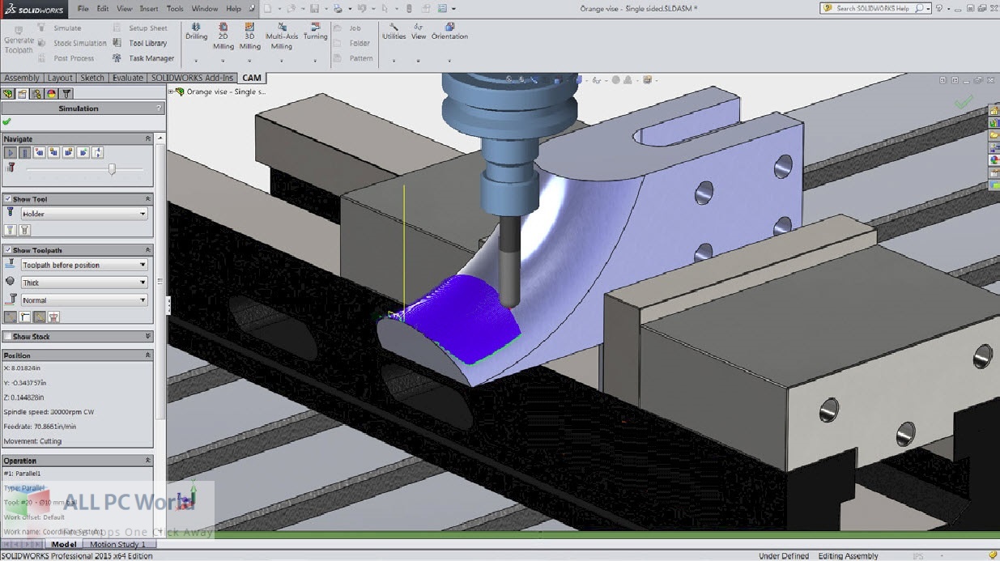
Task: Open the Drilling operations tool
Action: 197,32
